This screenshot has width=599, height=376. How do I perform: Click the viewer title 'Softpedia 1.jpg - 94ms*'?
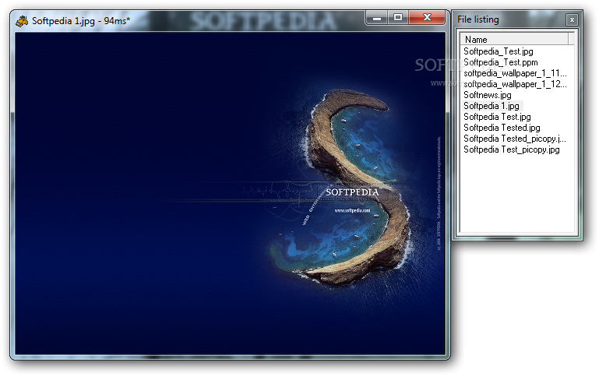(x=81, y=21)
